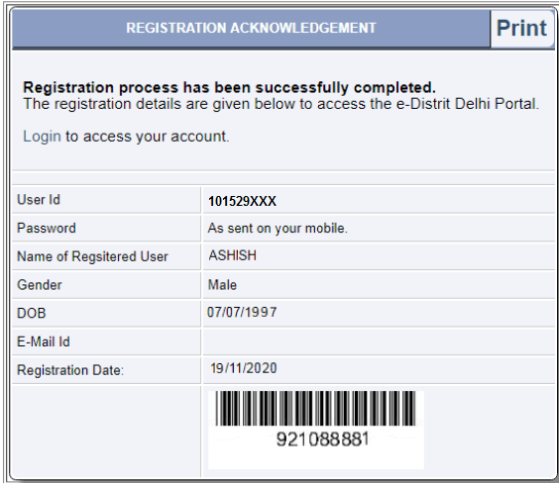Click the Print button
559x483 pixels.
521,28
